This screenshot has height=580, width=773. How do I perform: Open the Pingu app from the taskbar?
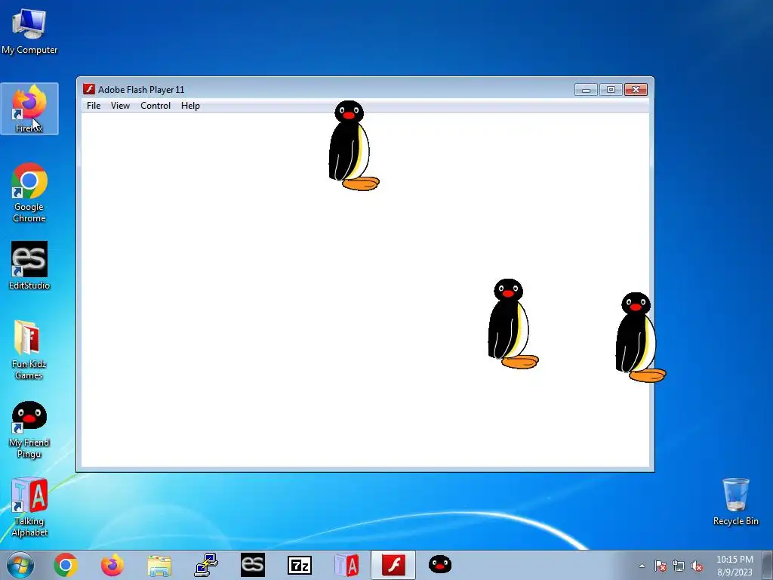pyautogui.click(x=440, y=565)
